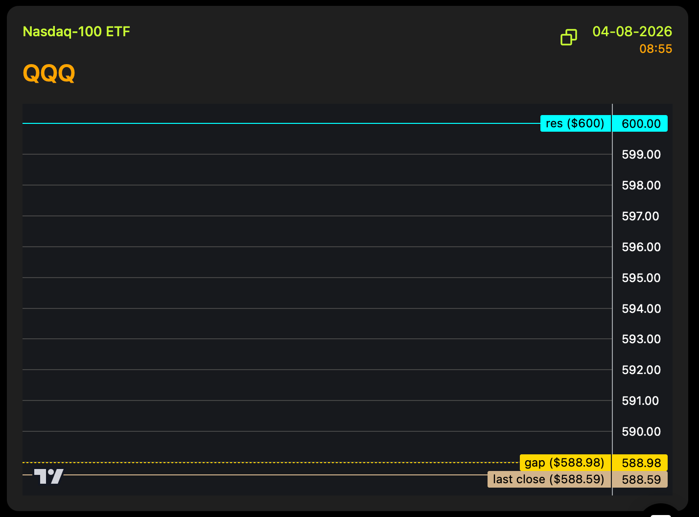Click the 598.00 price axis value
699x517 pixels.
pyautogui.click(x=641, y=186)
